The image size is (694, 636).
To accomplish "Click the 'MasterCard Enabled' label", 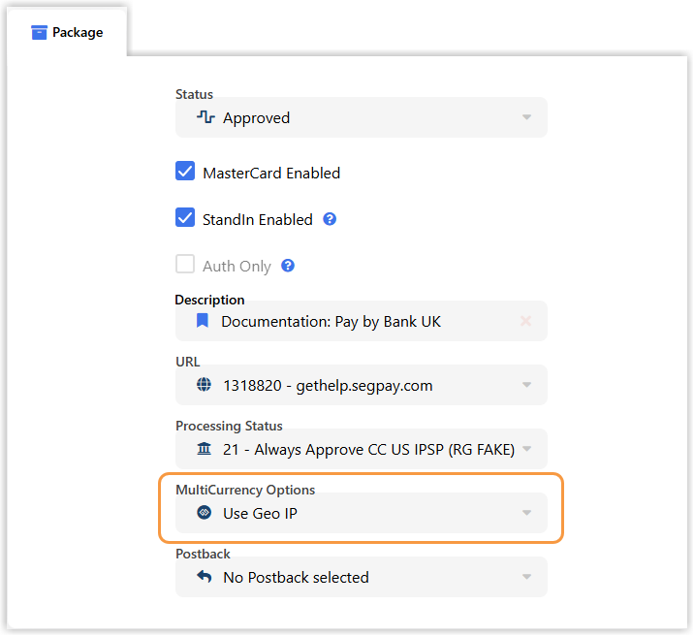I will 271,173.
